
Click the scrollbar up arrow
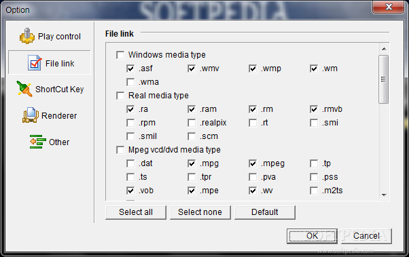click(x=384, y=49)
